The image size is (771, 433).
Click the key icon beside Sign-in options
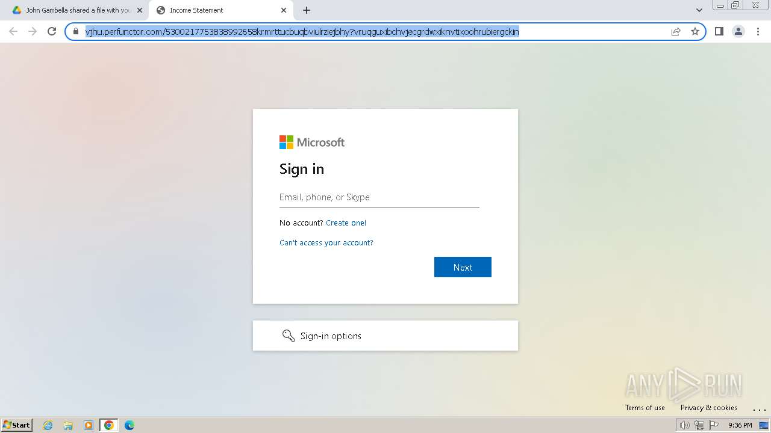pyautogui.click(x=289, y=336)
